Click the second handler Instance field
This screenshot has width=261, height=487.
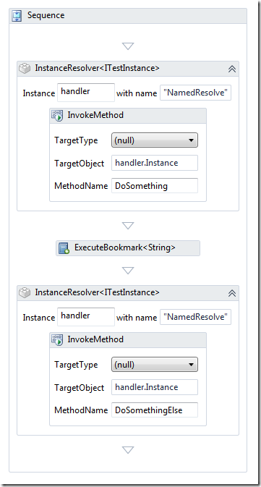click(x=86, y=316)
